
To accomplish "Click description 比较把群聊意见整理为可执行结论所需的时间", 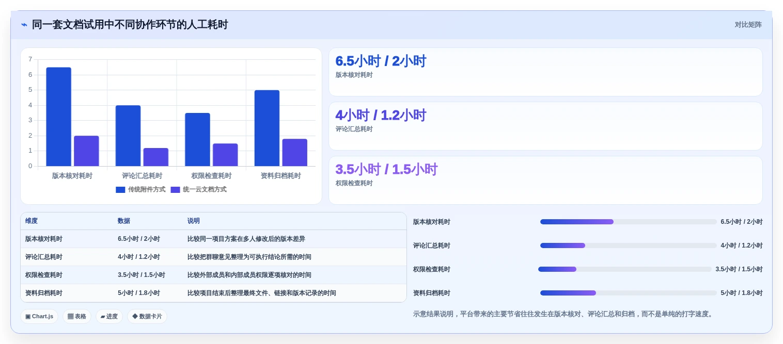I will click(249, 257).
